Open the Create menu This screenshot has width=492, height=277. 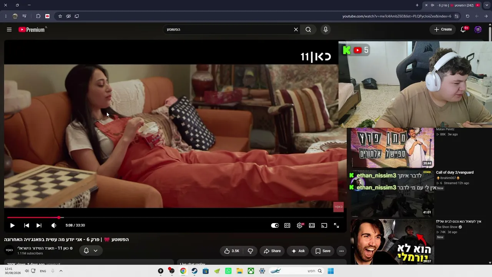[443, 30]
